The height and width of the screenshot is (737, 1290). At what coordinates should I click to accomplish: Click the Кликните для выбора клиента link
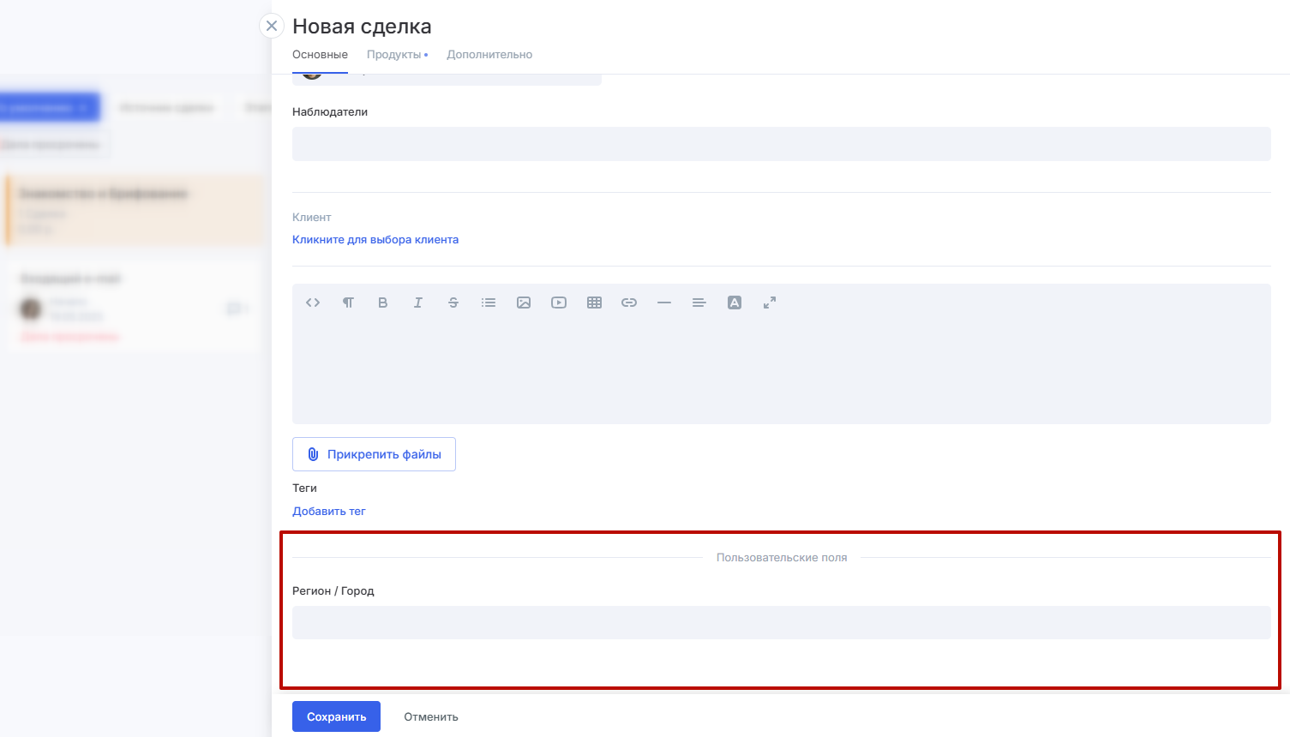click(375, 240)
